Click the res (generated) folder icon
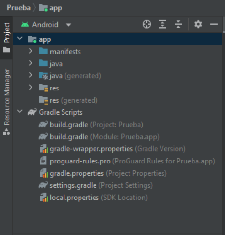The width and height of the screenshot is (225, 235). click(x=43, y=100)
